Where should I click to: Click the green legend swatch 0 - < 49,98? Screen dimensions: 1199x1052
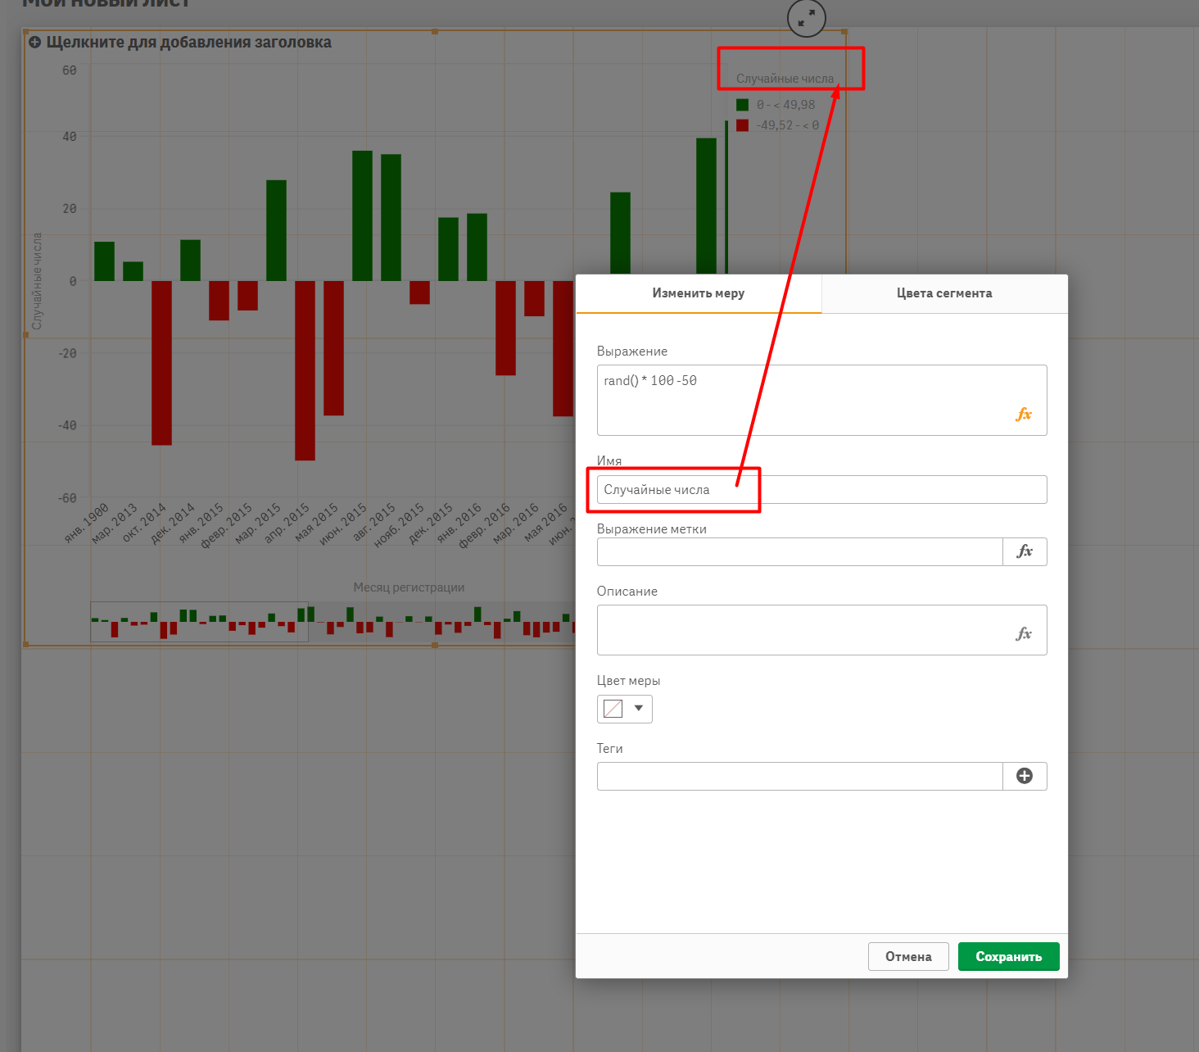pos(742,105)
